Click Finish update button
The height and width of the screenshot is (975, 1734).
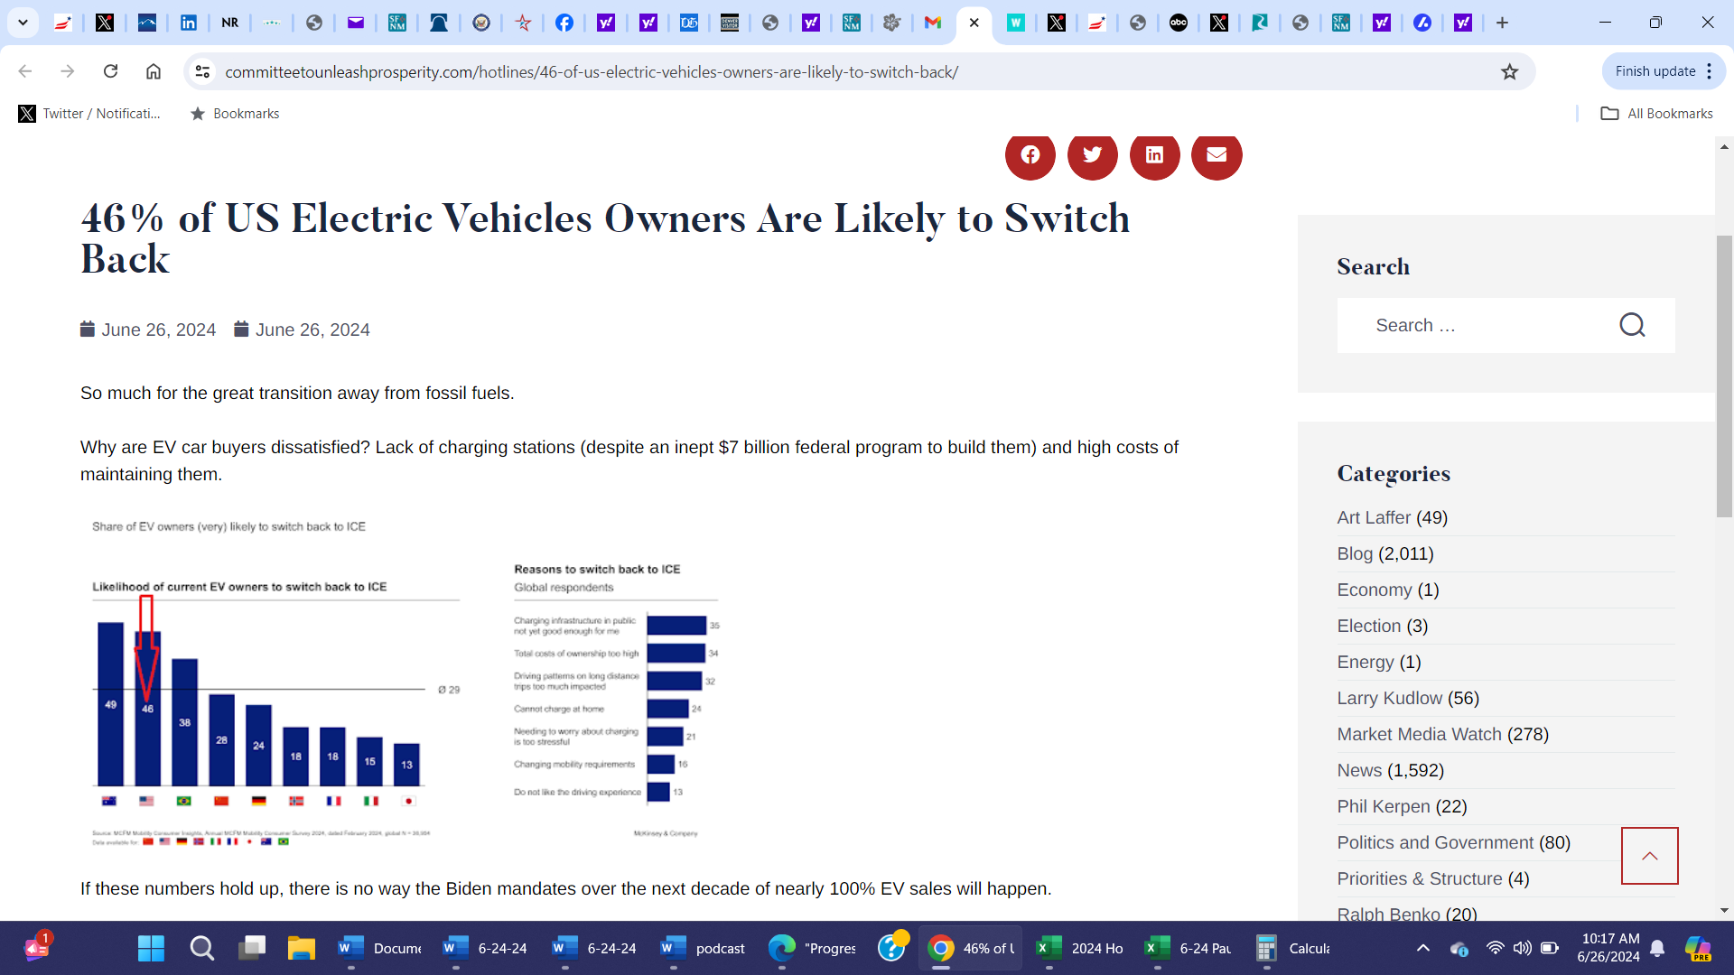pyautogui.click(x=1655, y=71)
